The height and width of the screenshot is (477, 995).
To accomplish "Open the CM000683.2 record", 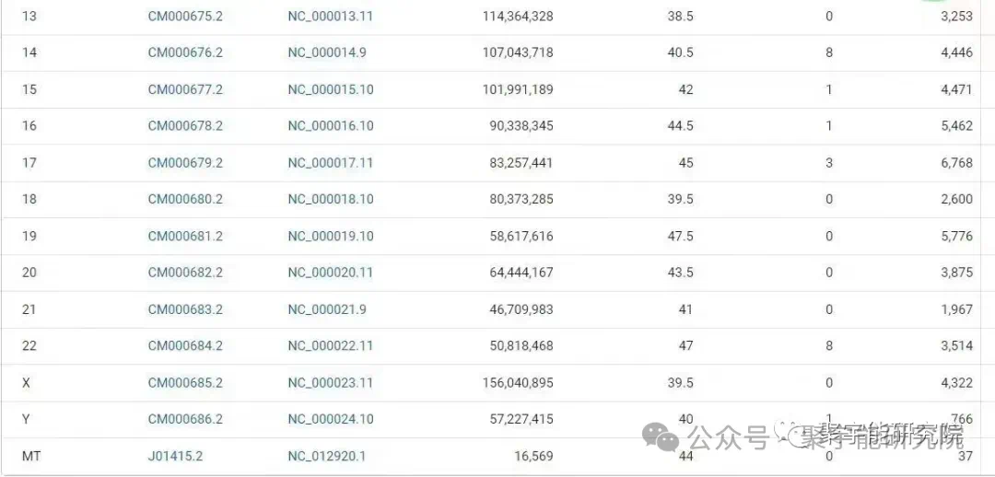I will click(x=185, y=309).
